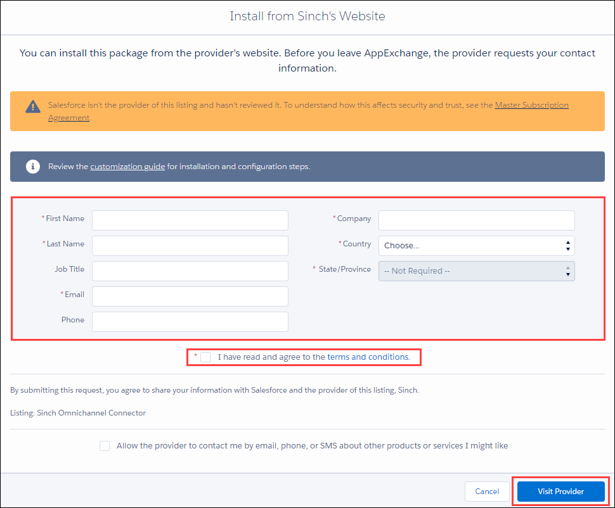Cancel the installation request
615x508 pixels.
click(x=486, y=491)
